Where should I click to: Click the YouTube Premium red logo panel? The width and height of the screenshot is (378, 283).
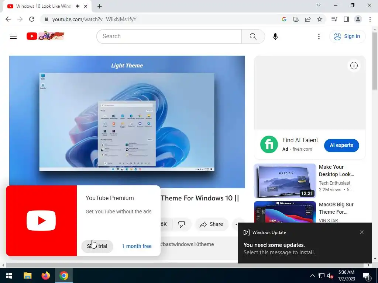tap(41, 221)
